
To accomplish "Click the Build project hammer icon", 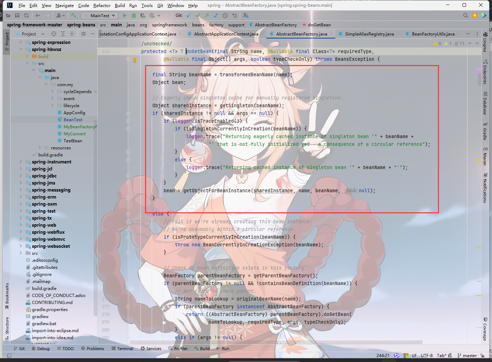I will coord(73,15).
